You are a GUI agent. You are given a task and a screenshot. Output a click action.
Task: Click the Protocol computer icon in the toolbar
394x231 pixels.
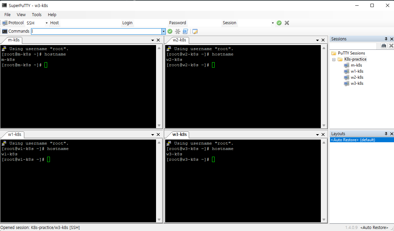(x=5, y=23)
